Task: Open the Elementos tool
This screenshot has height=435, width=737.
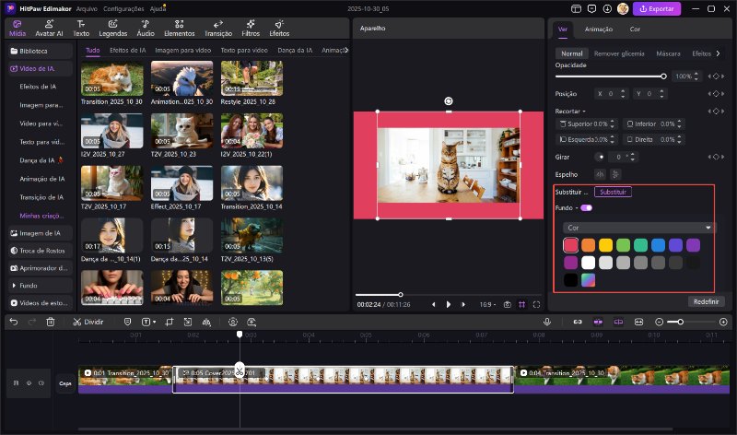Action: click(179, 29)
